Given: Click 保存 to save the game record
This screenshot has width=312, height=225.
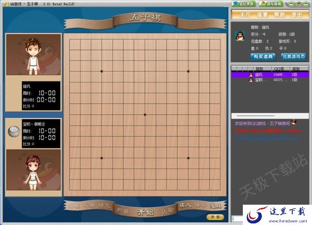Looking at the screenshot, I should click(200, 205).
